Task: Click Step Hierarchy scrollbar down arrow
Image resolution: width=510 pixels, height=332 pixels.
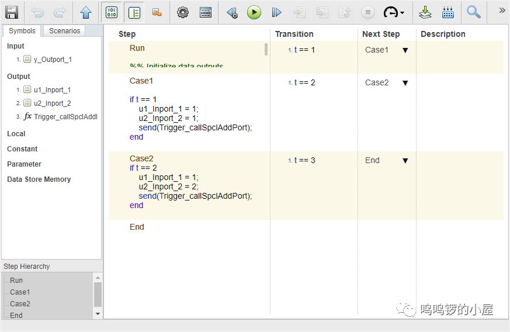Action: (x=98, y=314)
